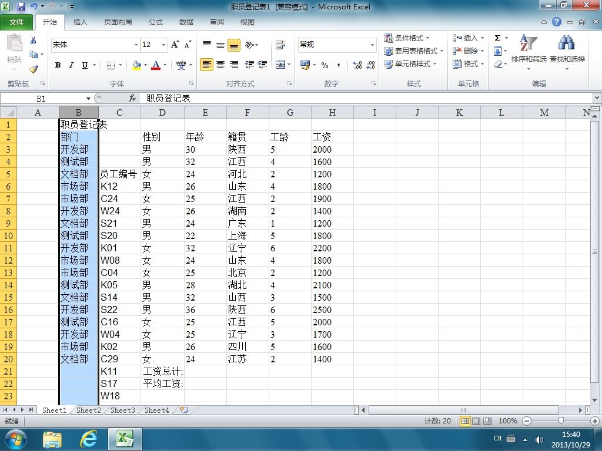This screenshot has width=602, height=451.
Task: Toggle bottom vertical alignment
Action: [x=234, y=45]
